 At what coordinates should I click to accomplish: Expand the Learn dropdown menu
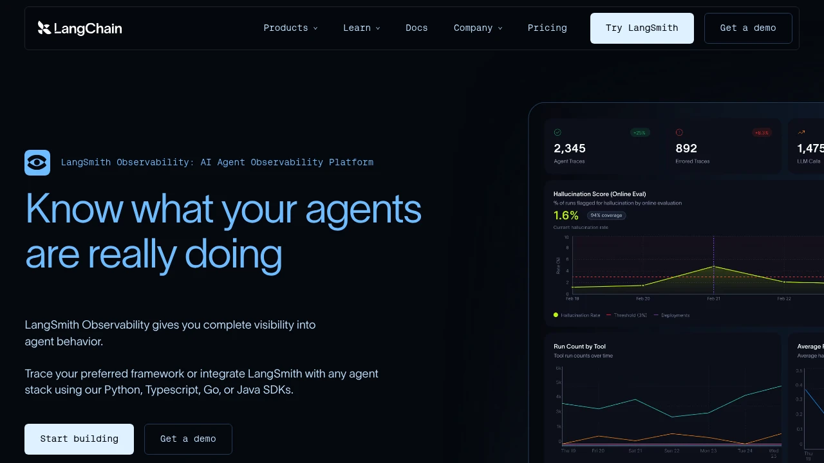tap(361, 28)
